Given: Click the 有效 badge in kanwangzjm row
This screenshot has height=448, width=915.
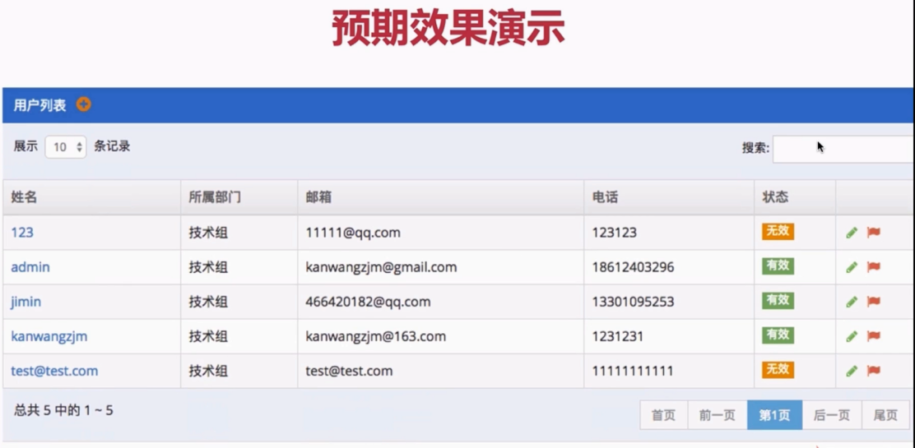Looking at the screenshot, I should (778, 335).
